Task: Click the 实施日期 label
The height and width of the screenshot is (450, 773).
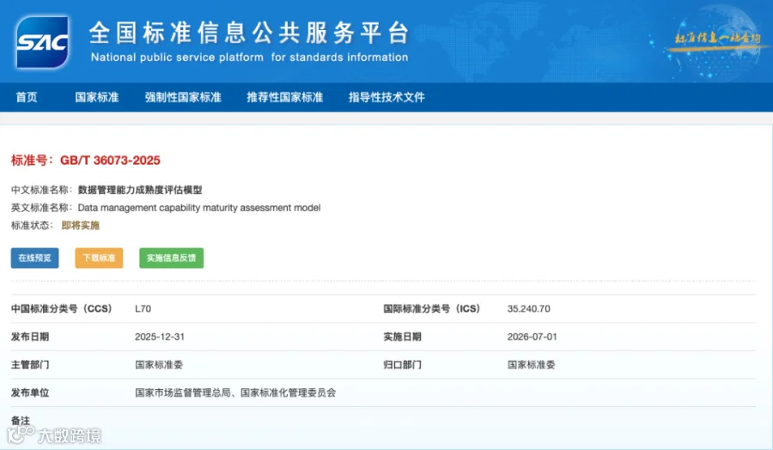Action: click(402, 337)
